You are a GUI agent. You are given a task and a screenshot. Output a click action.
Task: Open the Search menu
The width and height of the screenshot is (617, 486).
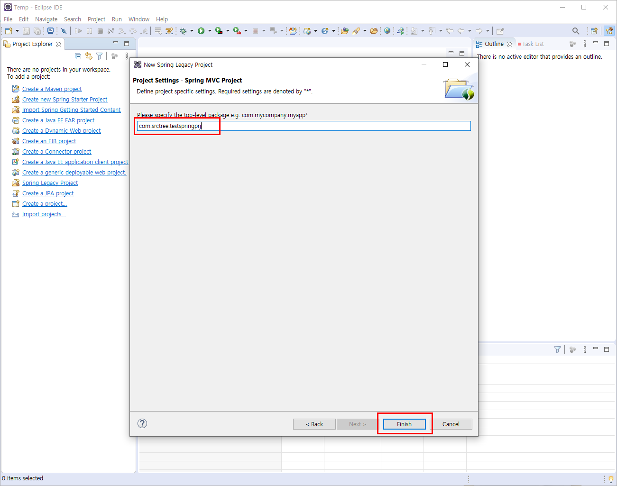point(73,19)
